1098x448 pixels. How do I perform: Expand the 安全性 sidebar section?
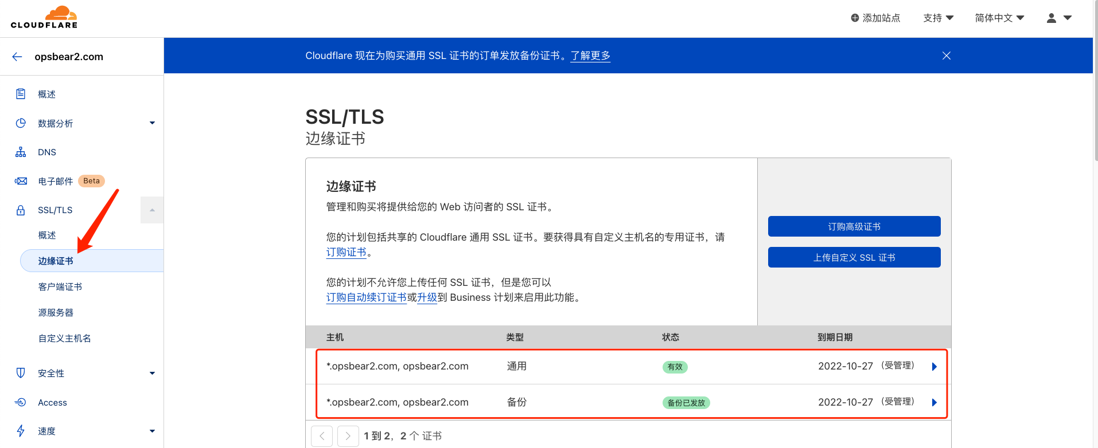(x=152, y=374)
